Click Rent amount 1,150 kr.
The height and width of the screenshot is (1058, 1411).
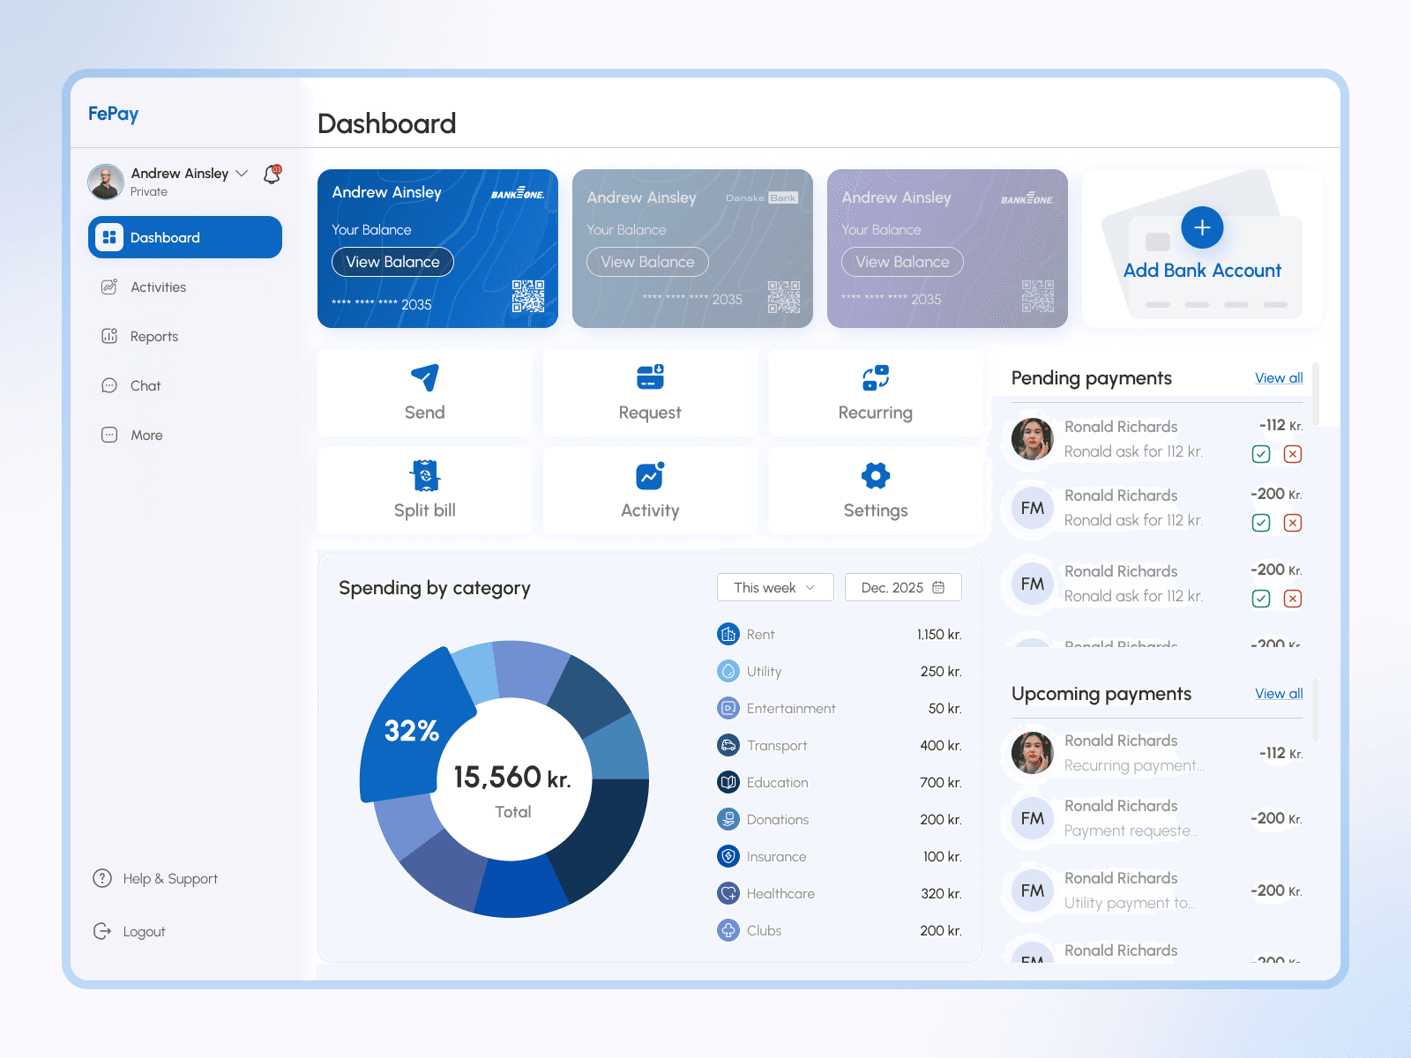[x=939, y=635]
